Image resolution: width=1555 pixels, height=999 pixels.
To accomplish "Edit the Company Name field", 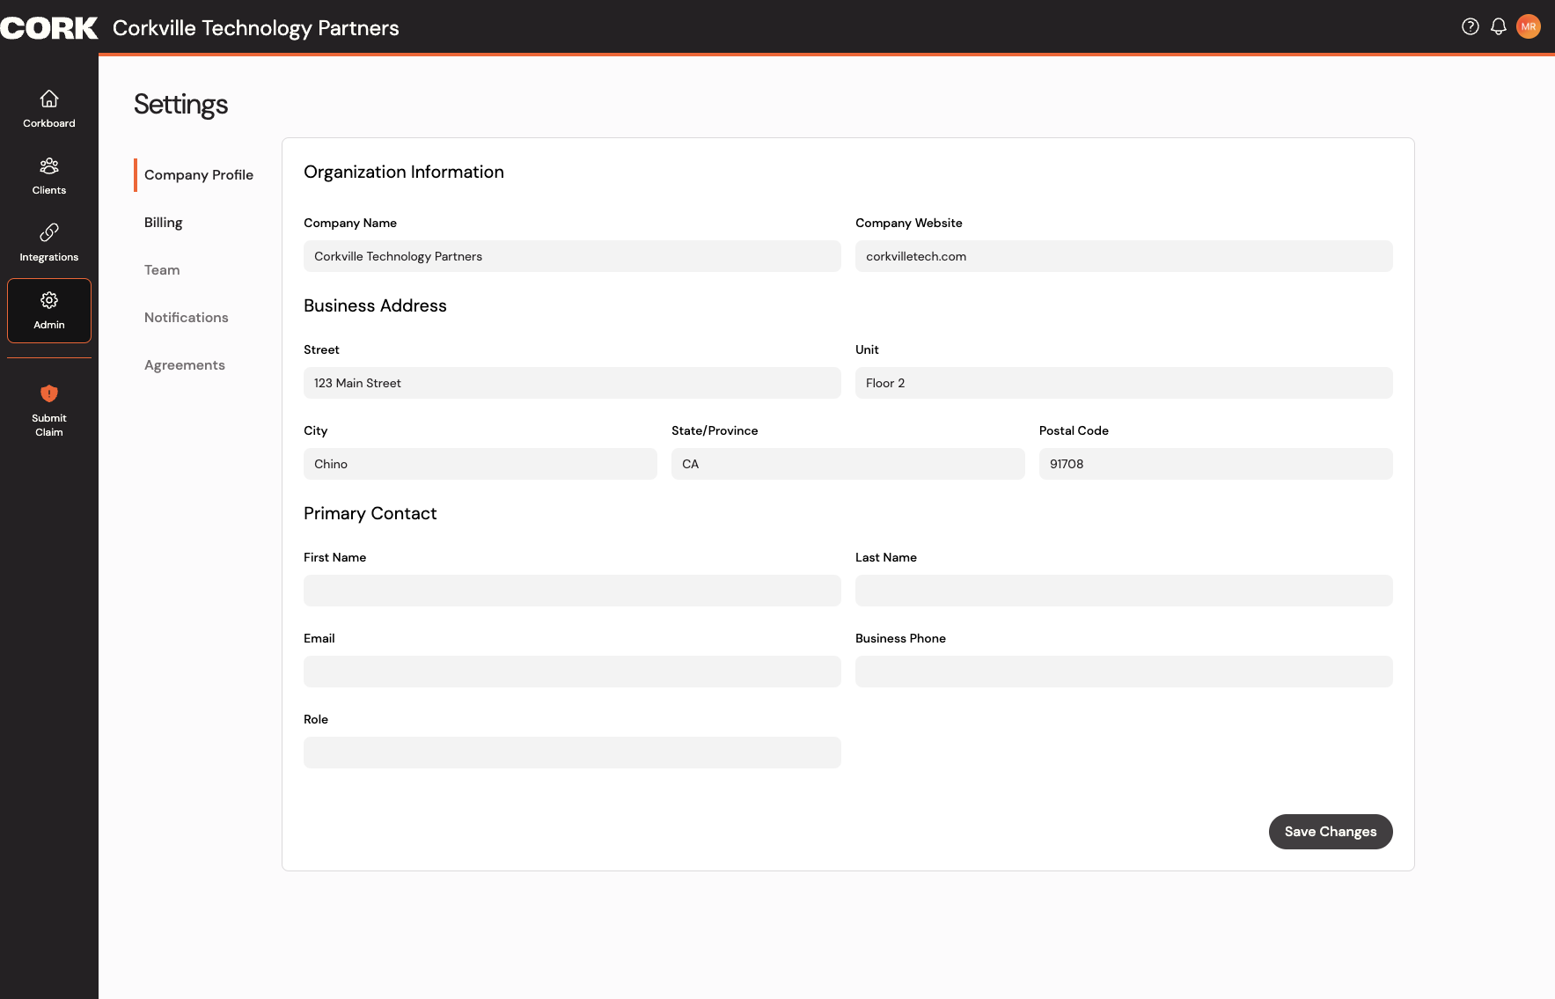I will click(x=572, y=256).
